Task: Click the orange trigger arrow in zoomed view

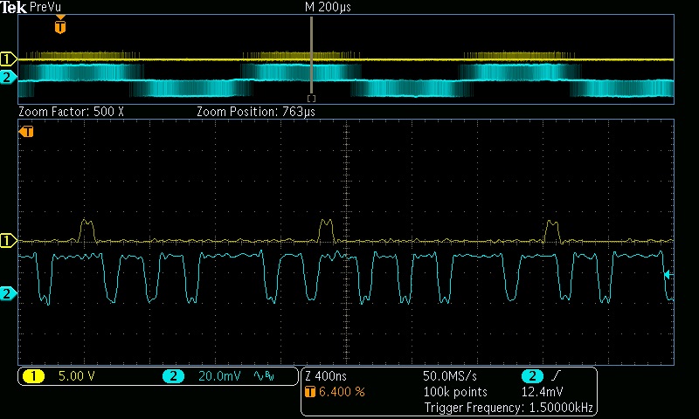Action: coord(26,132)
